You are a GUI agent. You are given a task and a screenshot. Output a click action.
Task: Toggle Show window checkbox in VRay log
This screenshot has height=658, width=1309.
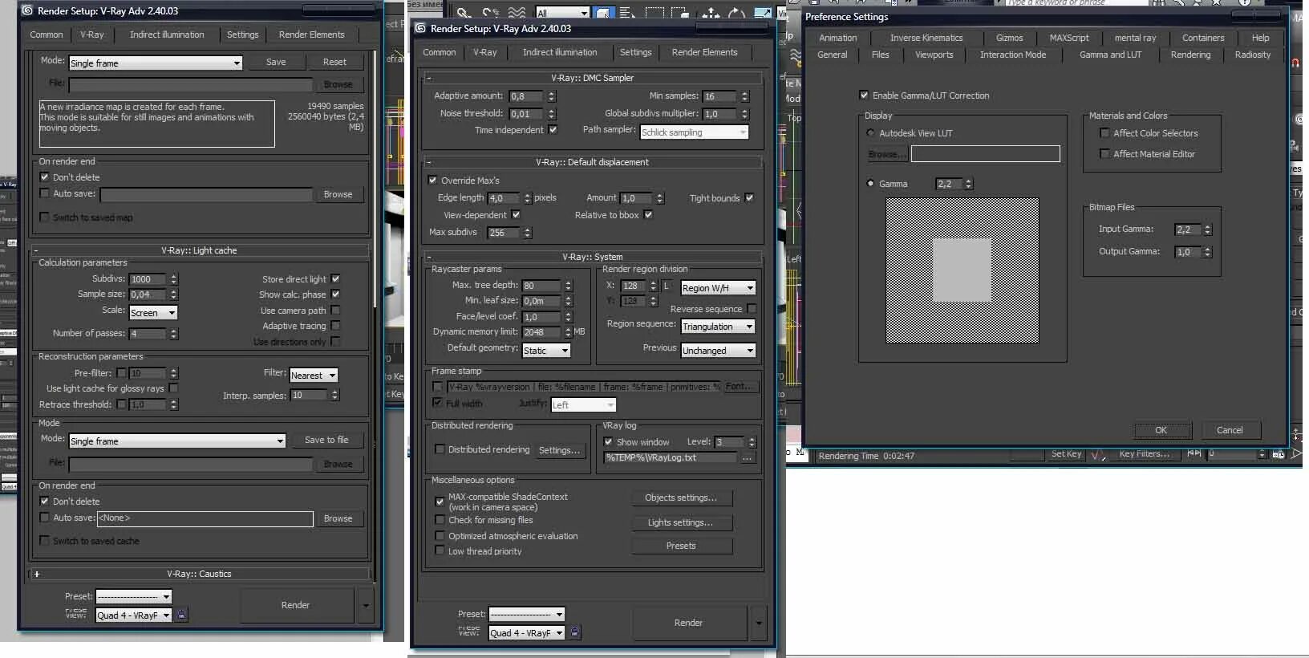608,442
